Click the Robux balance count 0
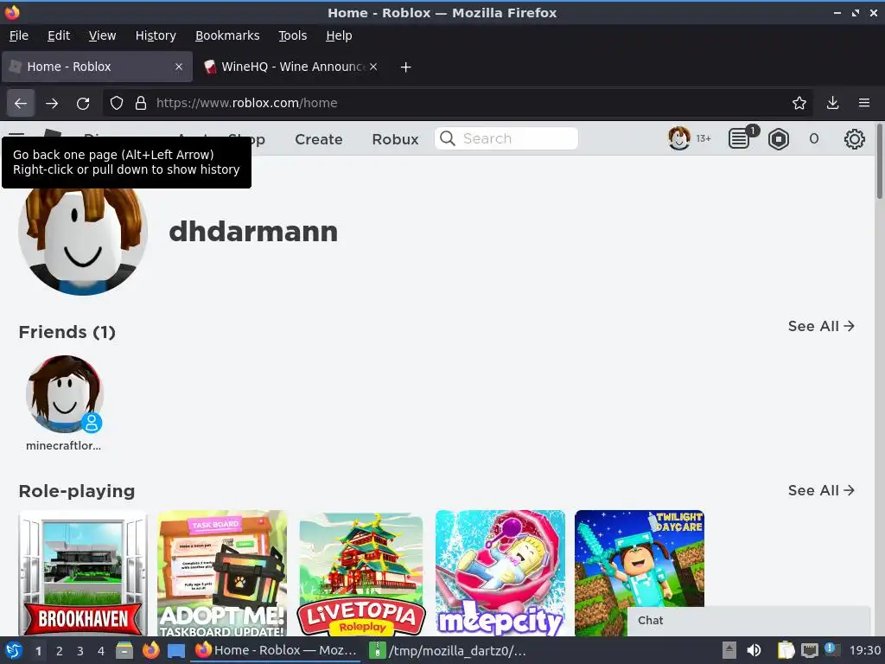Viewport: 885px width, 664px height. (813, 139)
